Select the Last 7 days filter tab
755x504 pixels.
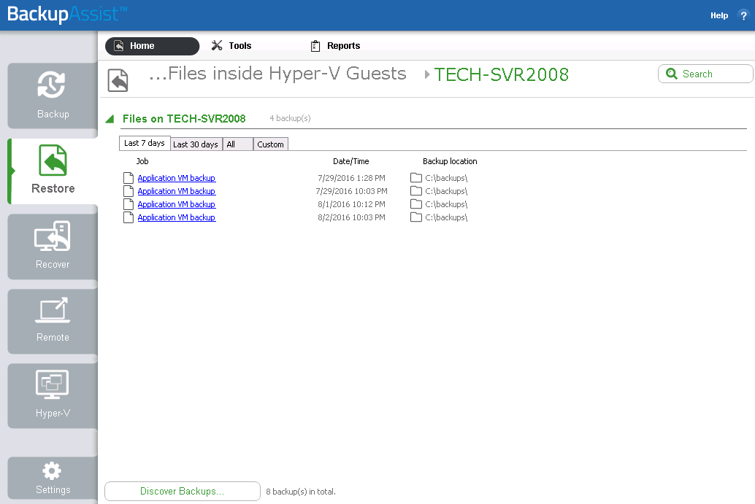click(x=145, y=143)
